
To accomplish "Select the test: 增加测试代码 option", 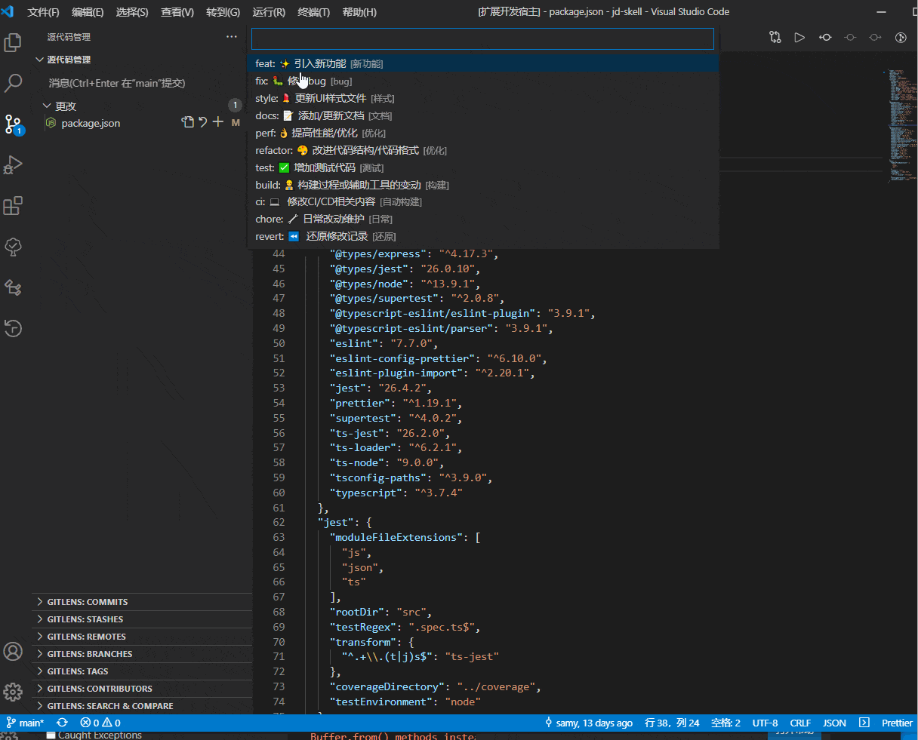I will 483,167.
